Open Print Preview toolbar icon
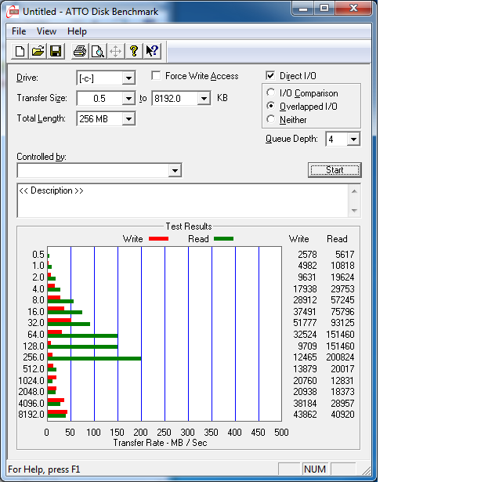 [x=98, y=51]
